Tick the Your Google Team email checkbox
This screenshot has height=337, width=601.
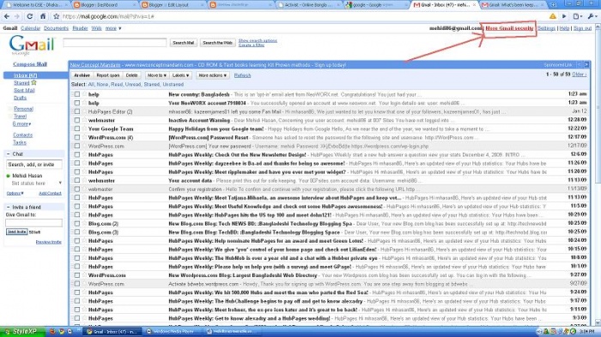point(77,129)
